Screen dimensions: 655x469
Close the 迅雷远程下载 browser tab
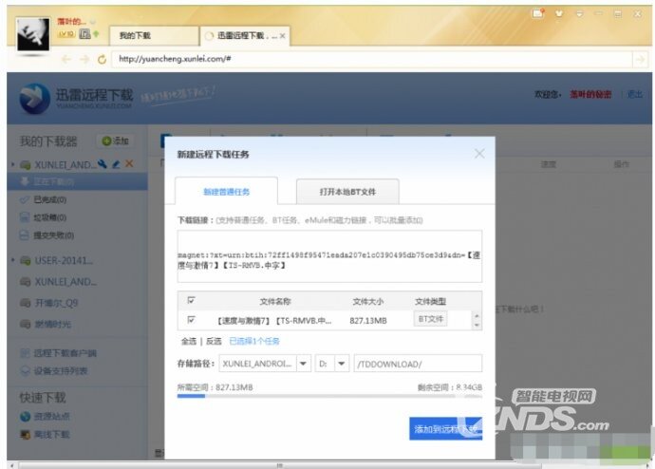click(x=283, y=36)
